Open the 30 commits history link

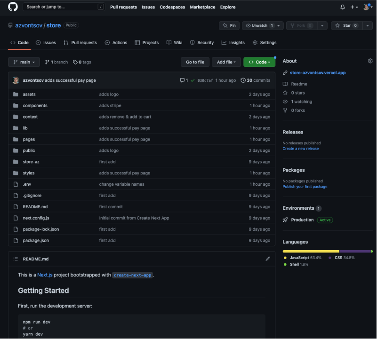[x=256, y=80]
